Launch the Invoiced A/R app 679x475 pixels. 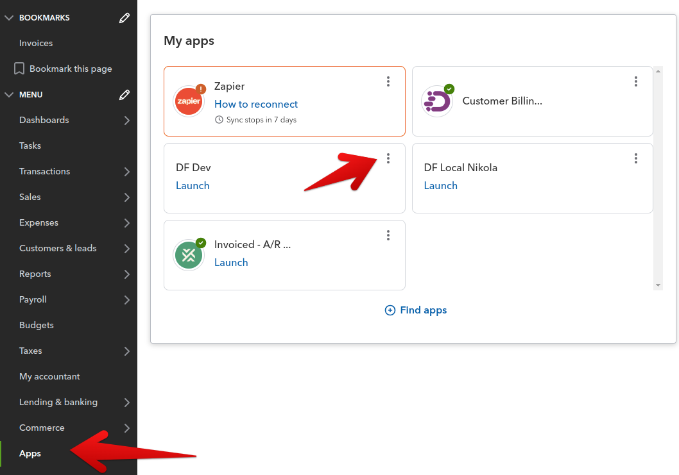231,263
